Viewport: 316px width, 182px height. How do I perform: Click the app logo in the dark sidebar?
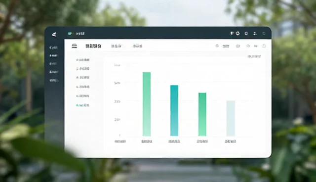pos(54,35)
